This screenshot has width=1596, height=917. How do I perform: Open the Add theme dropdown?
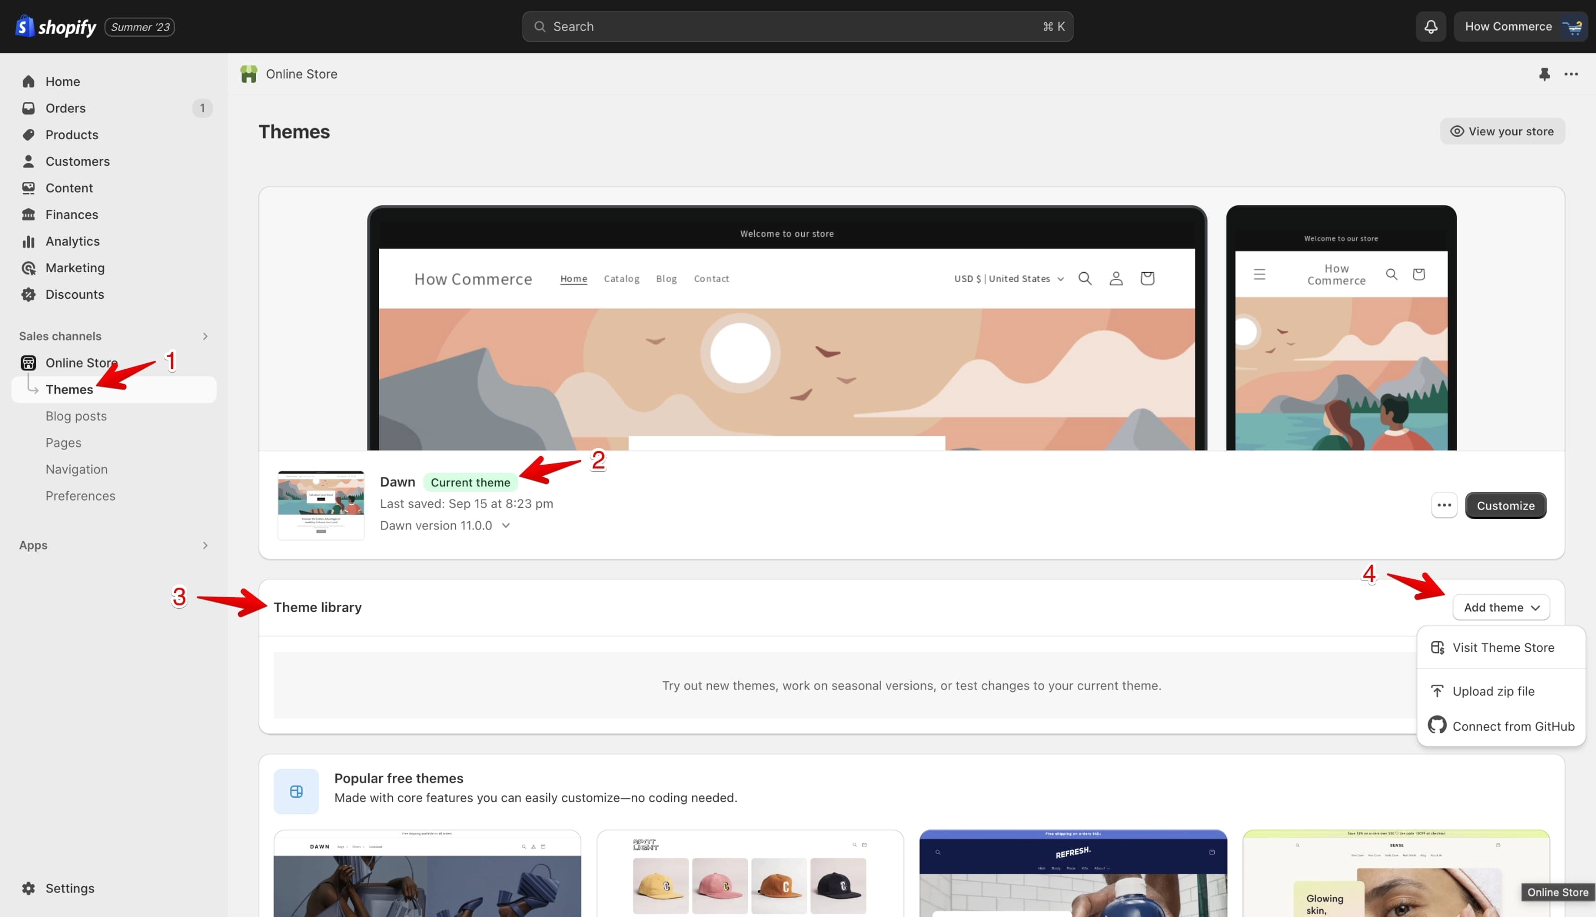[1501, 607]
